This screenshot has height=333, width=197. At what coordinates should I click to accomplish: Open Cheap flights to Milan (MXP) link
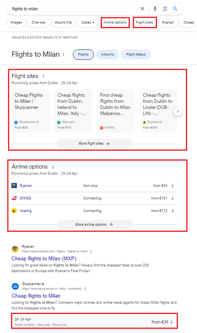[x=44, y=258]
